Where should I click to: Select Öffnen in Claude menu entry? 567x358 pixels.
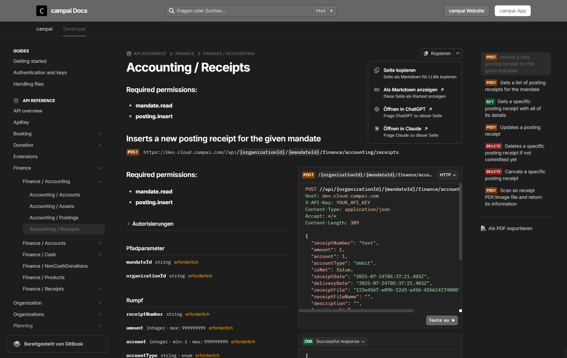(415, 132)
